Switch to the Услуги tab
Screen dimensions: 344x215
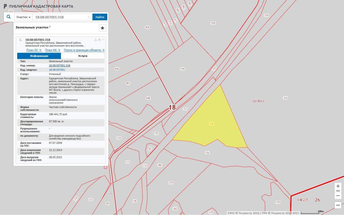83,56
